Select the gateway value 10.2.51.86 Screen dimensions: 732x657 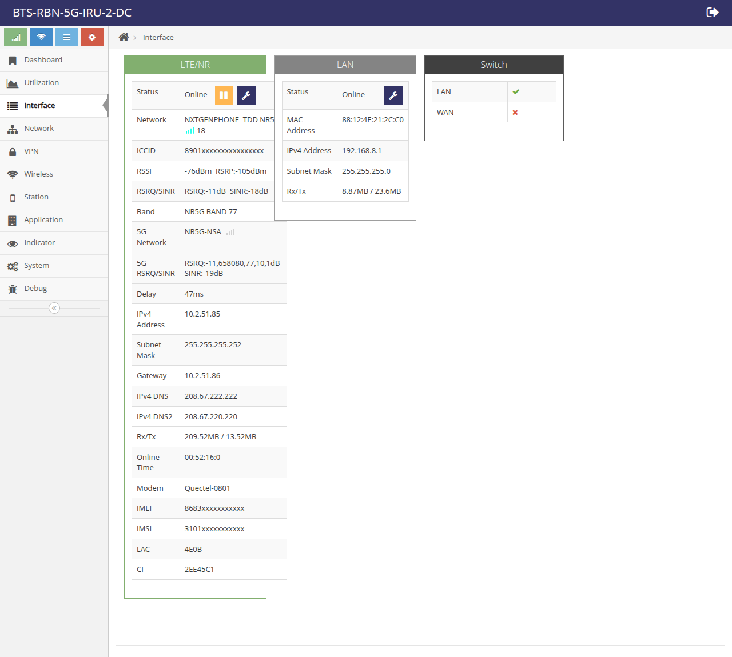pyautogui.click(x=202, y=376)
